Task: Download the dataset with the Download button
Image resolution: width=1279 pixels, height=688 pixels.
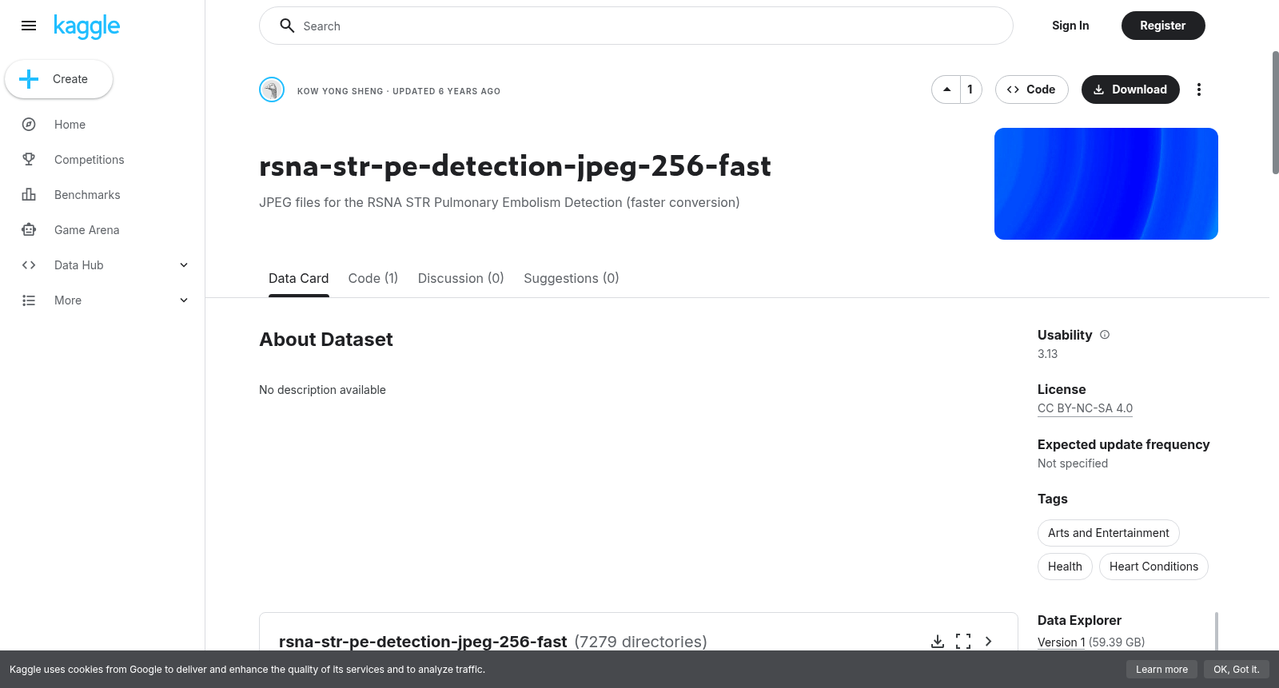Action: click(1130, 89)
